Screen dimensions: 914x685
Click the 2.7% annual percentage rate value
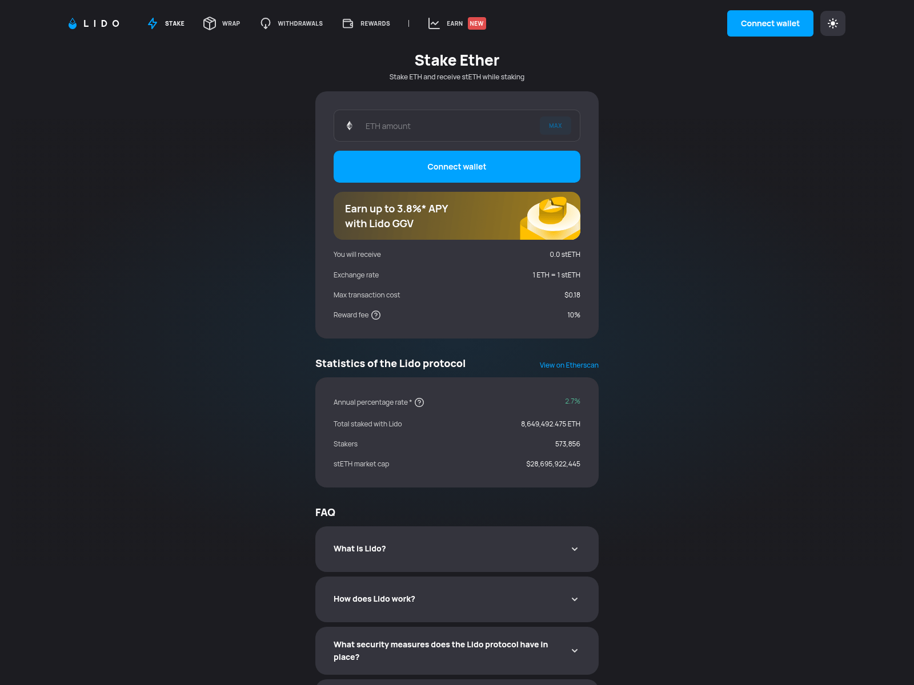coord(572,401)
